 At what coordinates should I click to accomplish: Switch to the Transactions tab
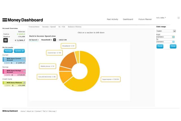34,27
